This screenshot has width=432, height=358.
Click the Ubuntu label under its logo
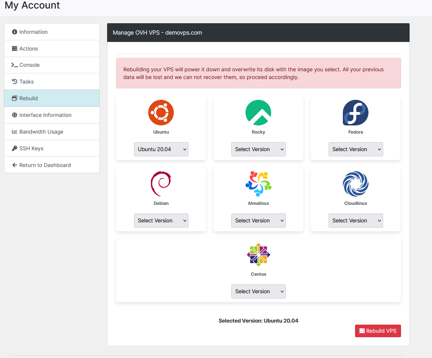coord(161,132)
